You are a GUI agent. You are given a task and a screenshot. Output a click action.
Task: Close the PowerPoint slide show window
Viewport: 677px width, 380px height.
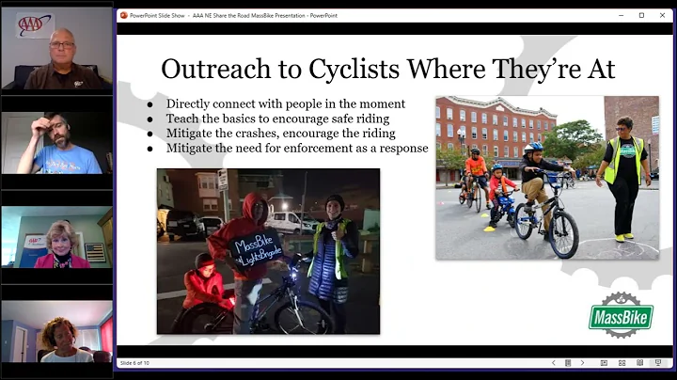(x=662, y=15)
